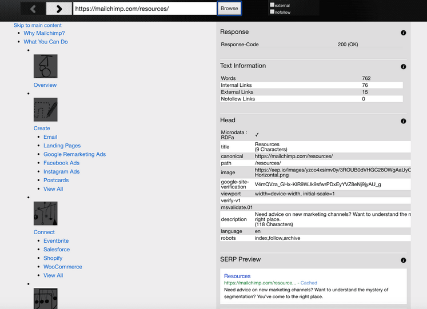The height and width of the screenshot is (309, 427).
Task: Toggle the nofollow checkbox
Action: [272, 11]
